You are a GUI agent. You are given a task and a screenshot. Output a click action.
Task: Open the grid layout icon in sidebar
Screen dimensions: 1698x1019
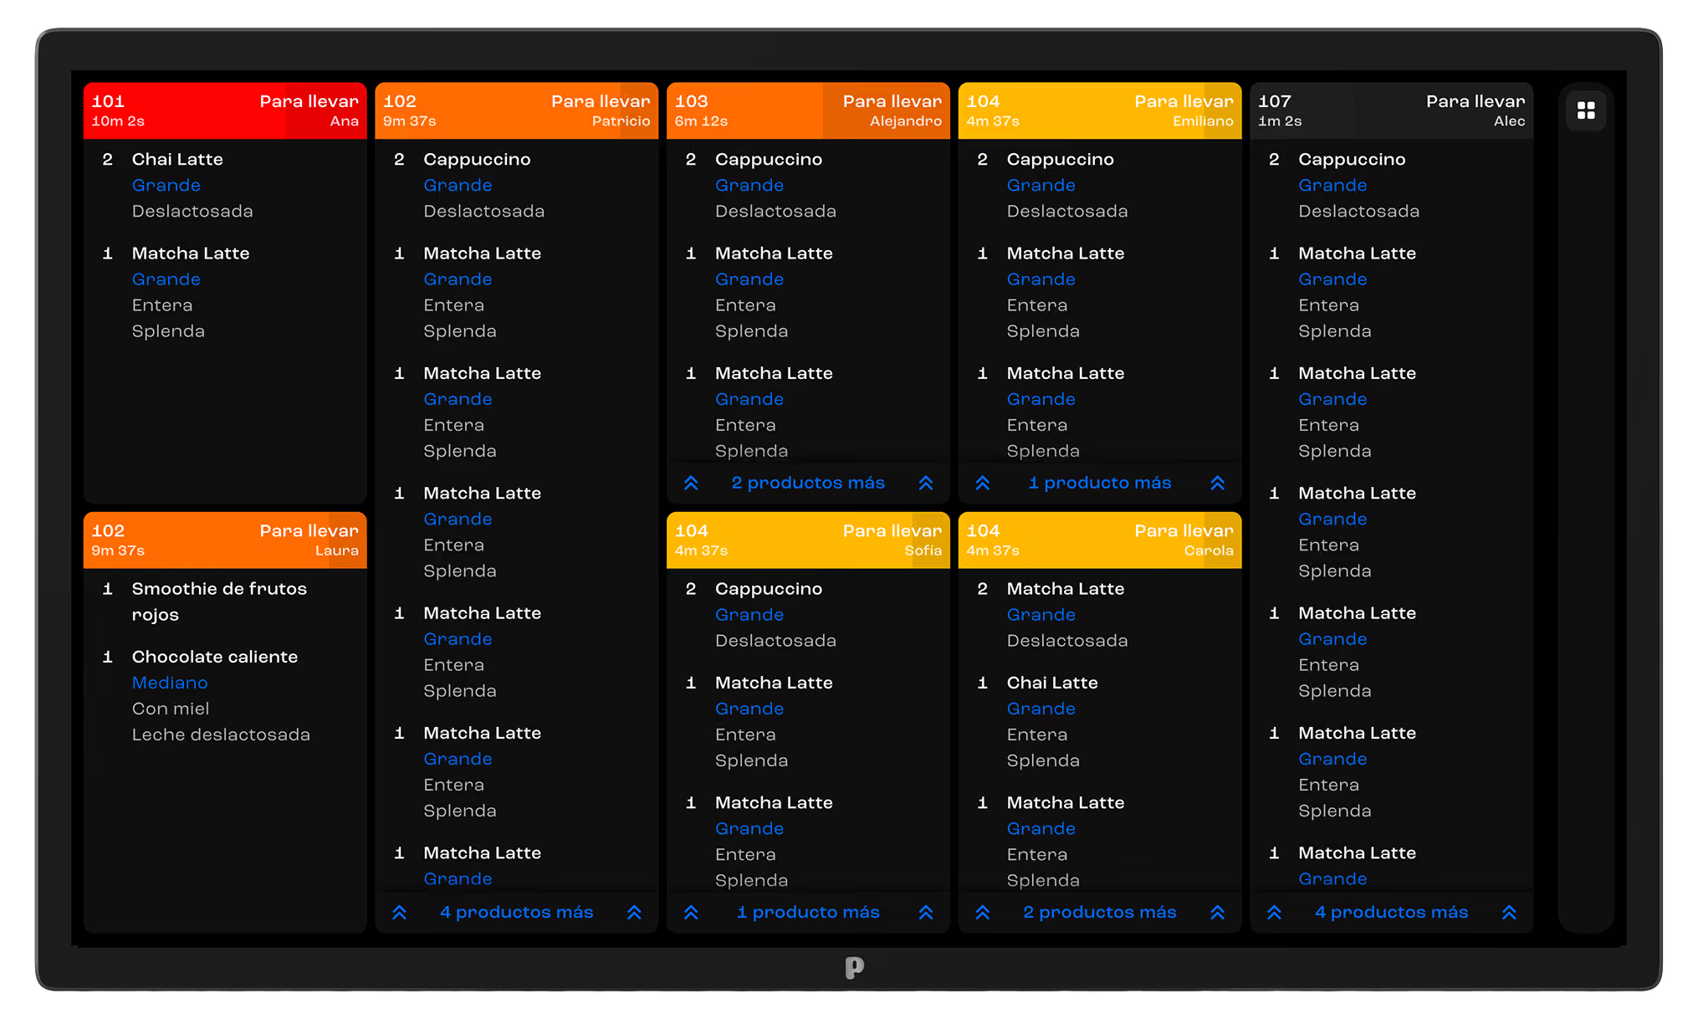pyautogui.click(x=1585, y=110)
